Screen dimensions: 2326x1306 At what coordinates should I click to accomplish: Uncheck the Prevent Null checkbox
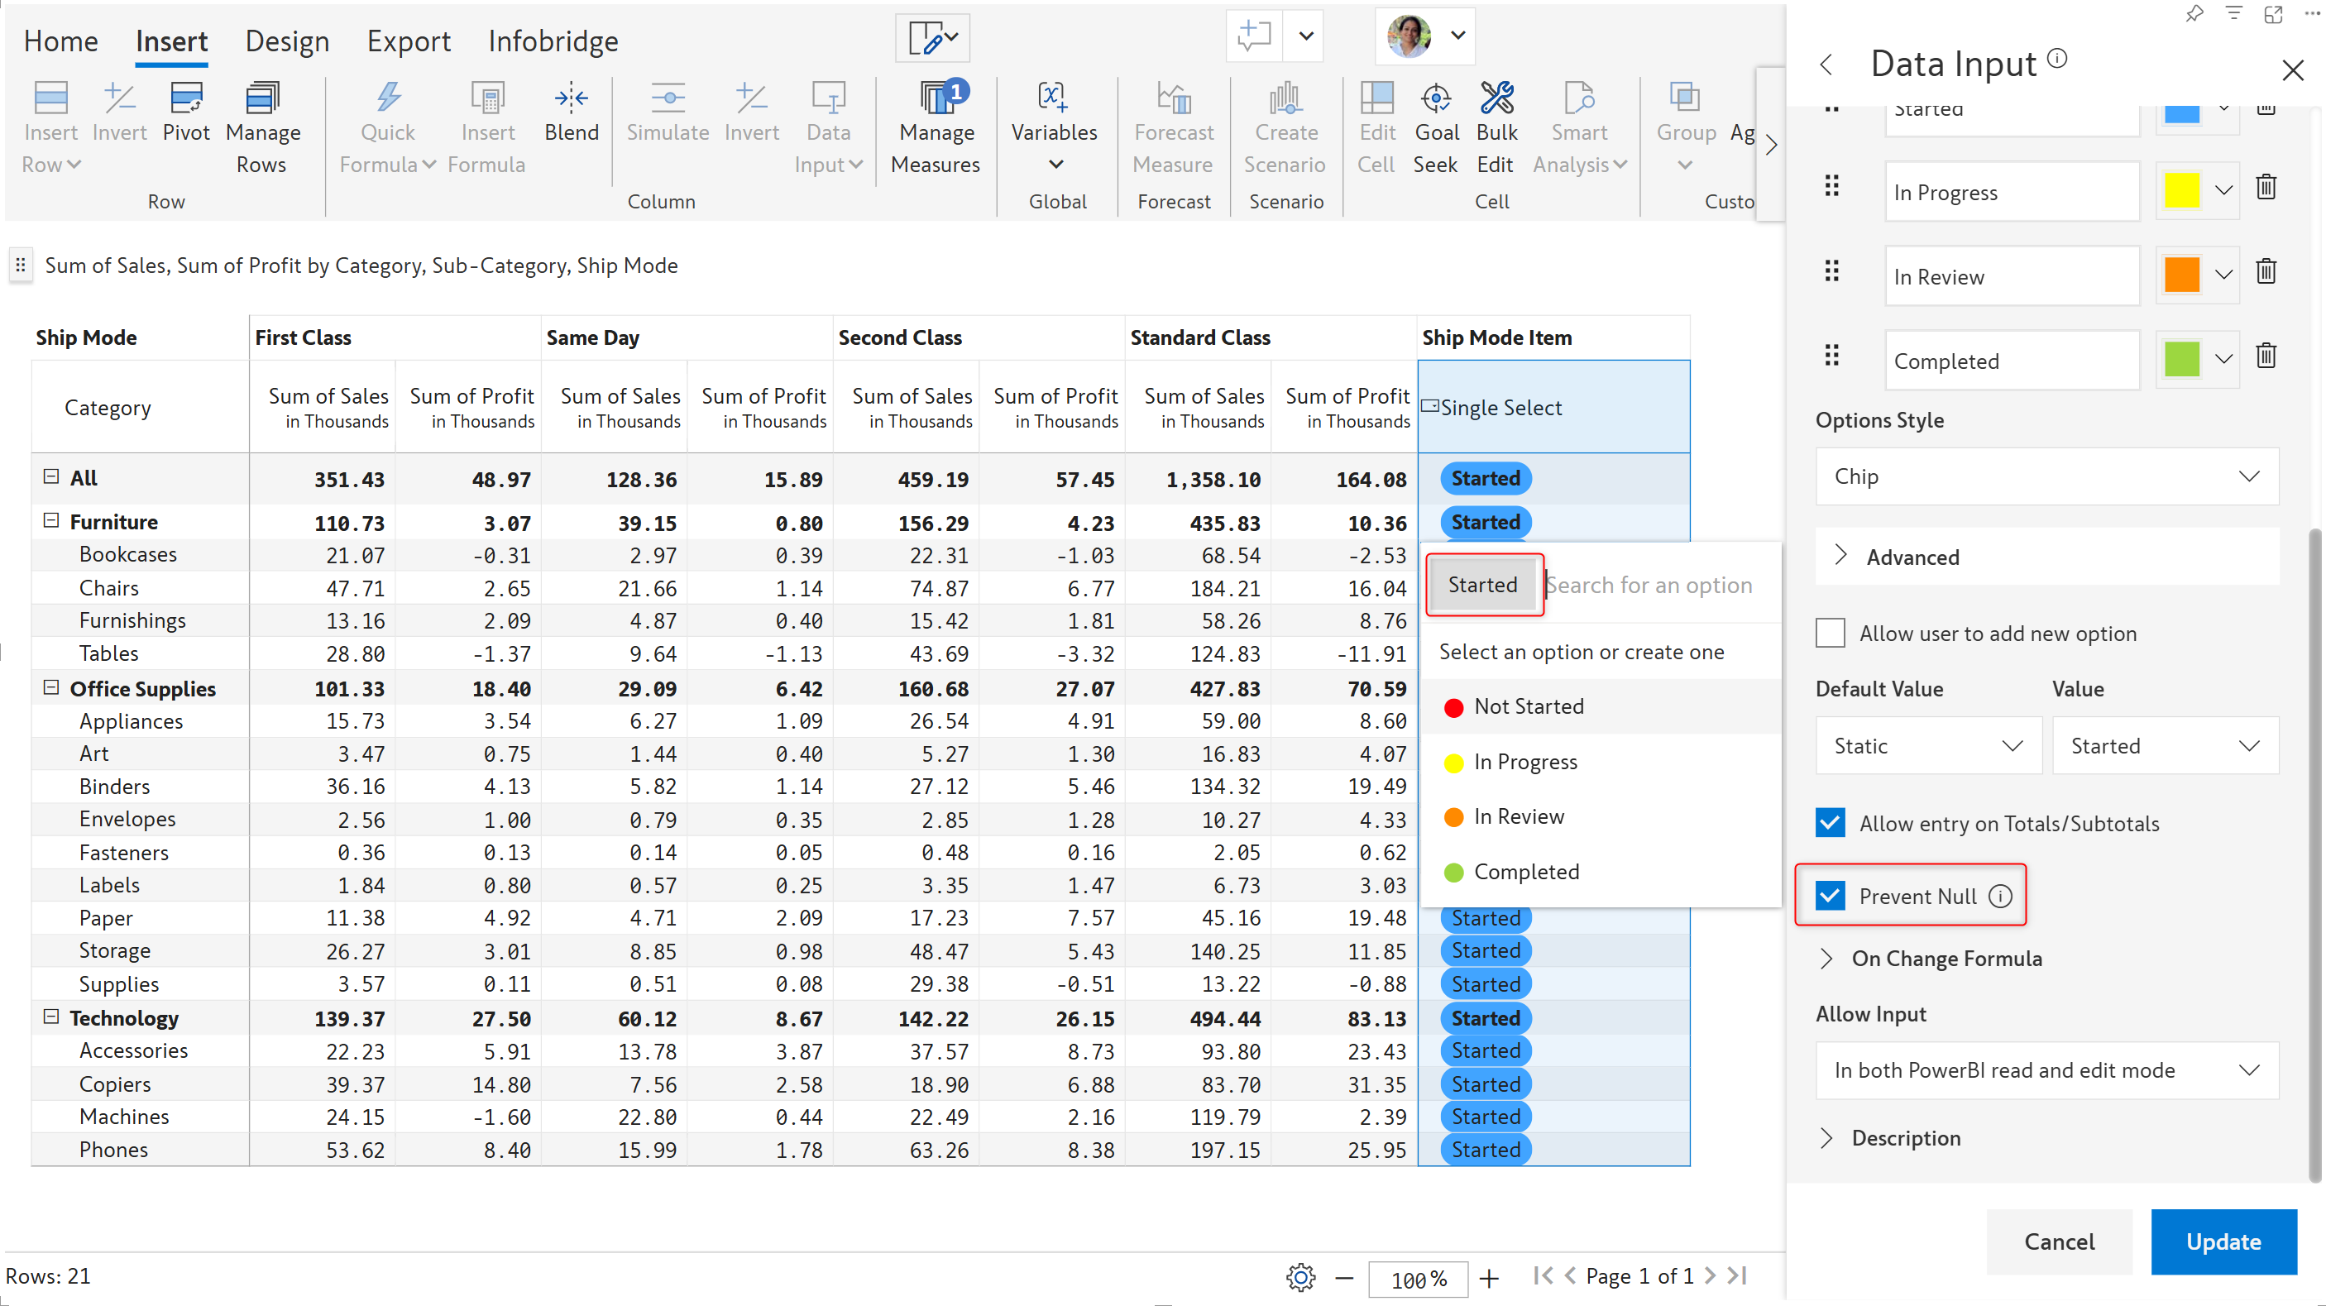tap(1831, 895)
